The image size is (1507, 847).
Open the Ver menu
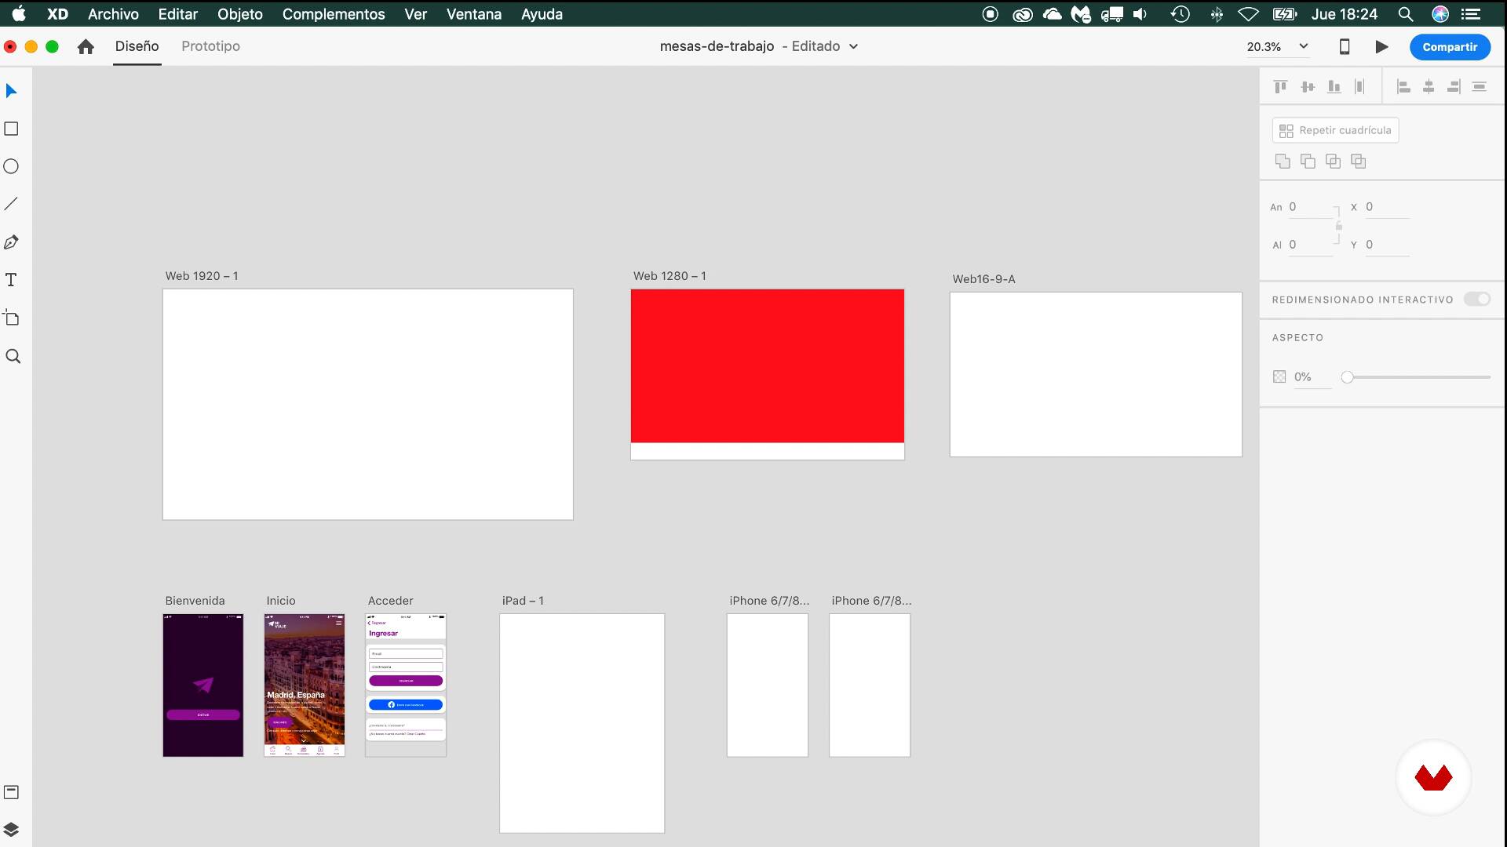[x=416, y=14]
